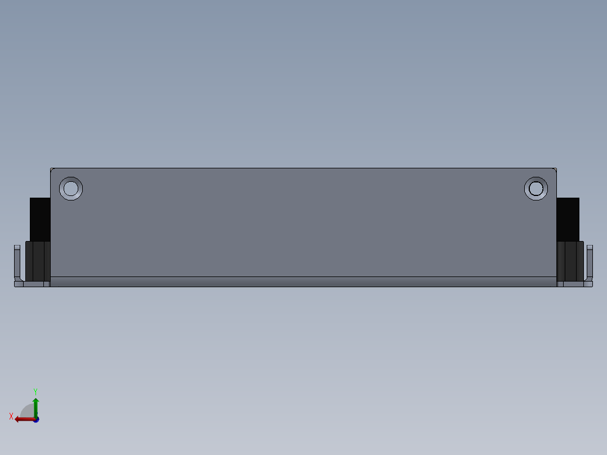The width and height of the screenshot is (607, 455).
Task: Click the rounded top-left corner of the plate
Action: click(52, 169)
